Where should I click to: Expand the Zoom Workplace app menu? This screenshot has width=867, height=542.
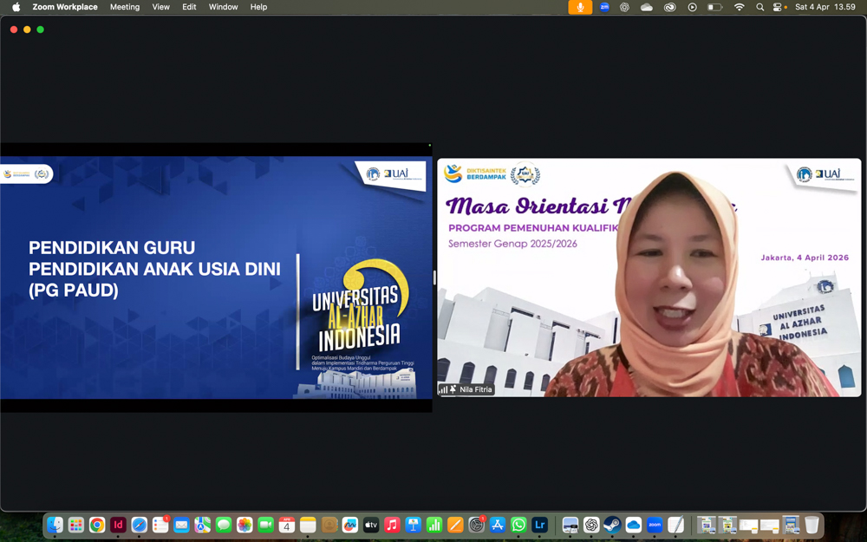point(65,7)
